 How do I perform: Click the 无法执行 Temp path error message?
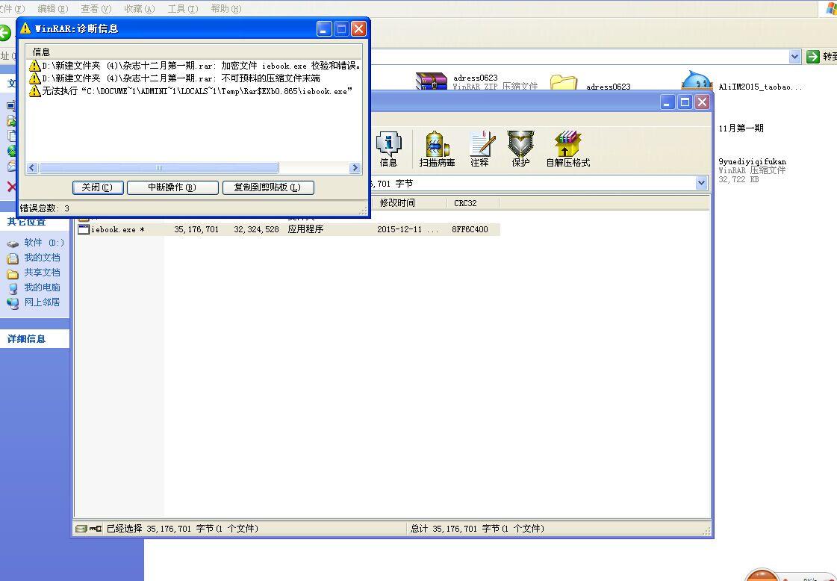click(197, 91)
